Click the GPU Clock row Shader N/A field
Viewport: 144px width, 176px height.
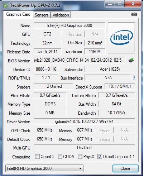point(124,130)
